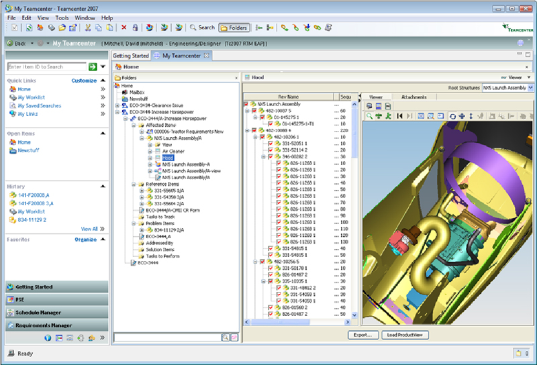Click the Customize link in Quick Links
The width and height of the screenshot is (537, 365).
pos(84,81)
